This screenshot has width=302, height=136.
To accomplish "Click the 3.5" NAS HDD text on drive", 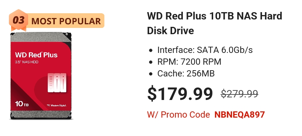I will [x=27, y=62].
